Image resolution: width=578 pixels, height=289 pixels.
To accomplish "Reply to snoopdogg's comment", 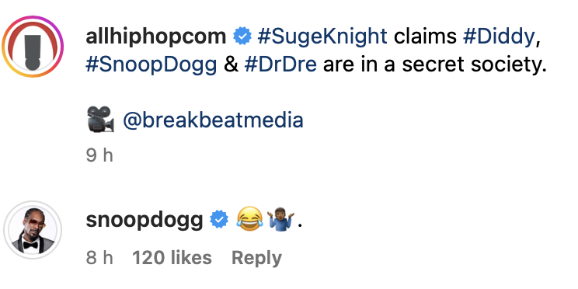I will click(256, 258).
